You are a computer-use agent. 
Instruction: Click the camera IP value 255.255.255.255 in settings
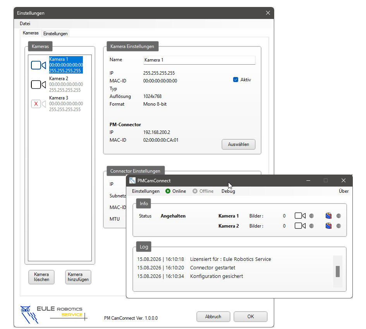coord(159,73)
